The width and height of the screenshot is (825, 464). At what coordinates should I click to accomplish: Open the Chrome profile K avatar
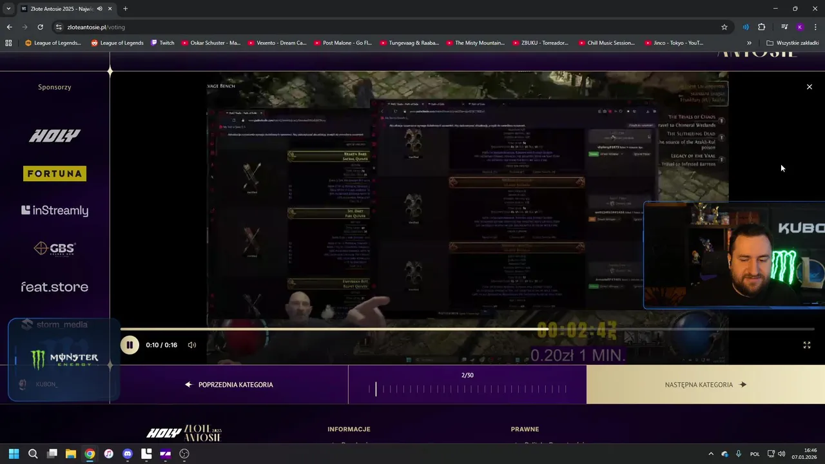(x=800, y=27)
